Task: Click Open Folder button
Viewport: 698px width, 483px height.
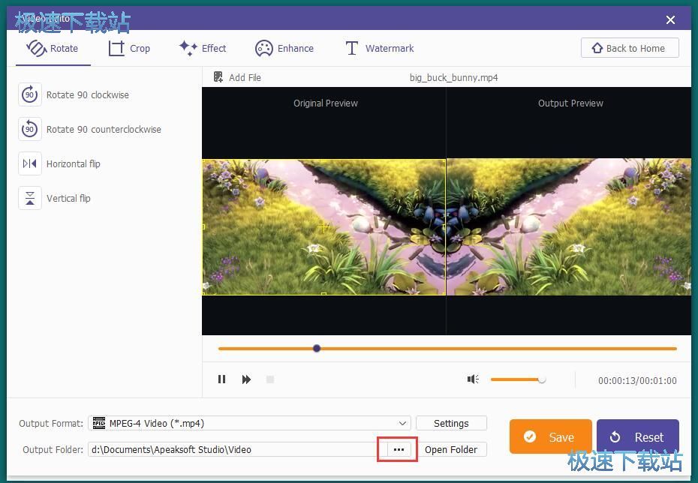Action: [451, 450]
